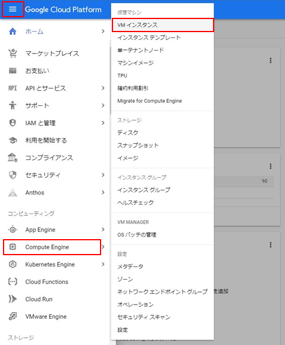285x345 pixels.
Task: Click the sidebar vertical scrollbar
Action: pos(110,80)
